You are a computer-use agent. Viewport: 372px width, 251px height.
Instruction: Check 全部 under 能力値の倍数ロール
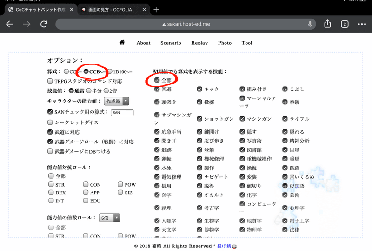click(51, 227)
